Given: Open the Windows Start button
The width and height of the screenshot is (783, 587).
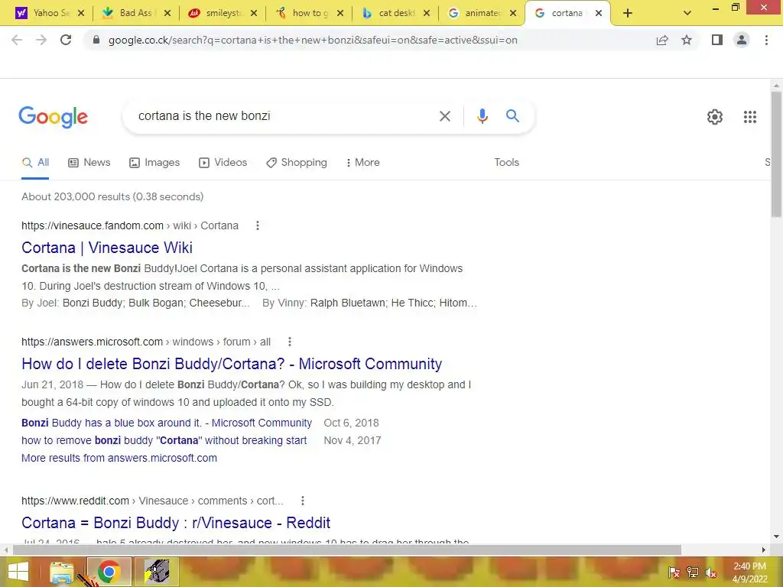Looking at the screenshot, I should click(18, 572).
